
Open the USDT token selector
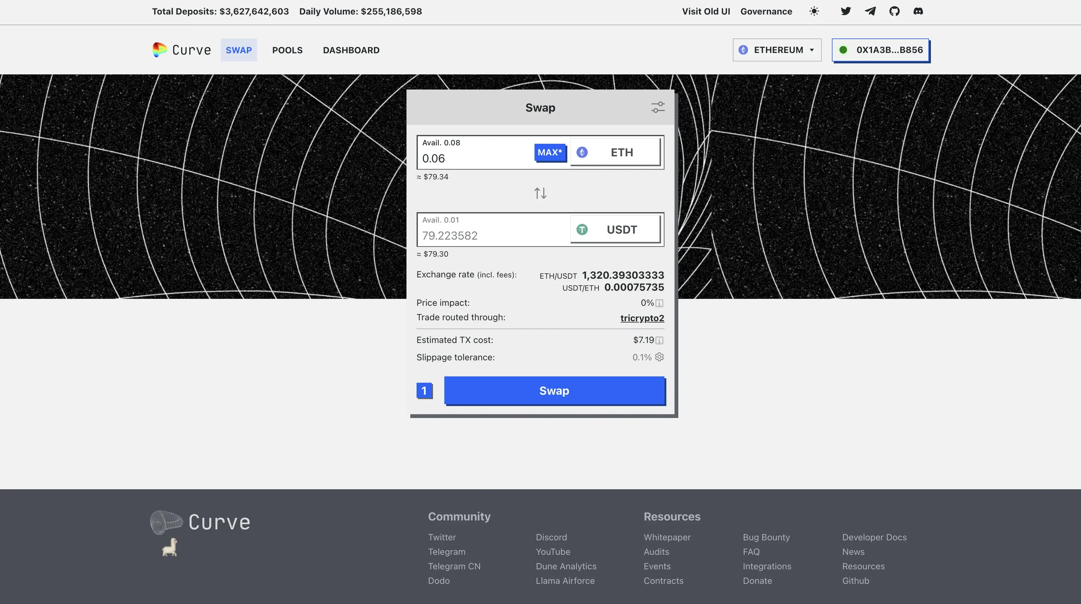pos(615,229)
